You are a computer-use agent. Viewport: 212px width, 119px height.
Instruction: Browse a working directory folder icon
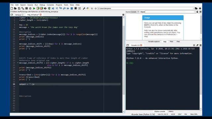point(196,8)
